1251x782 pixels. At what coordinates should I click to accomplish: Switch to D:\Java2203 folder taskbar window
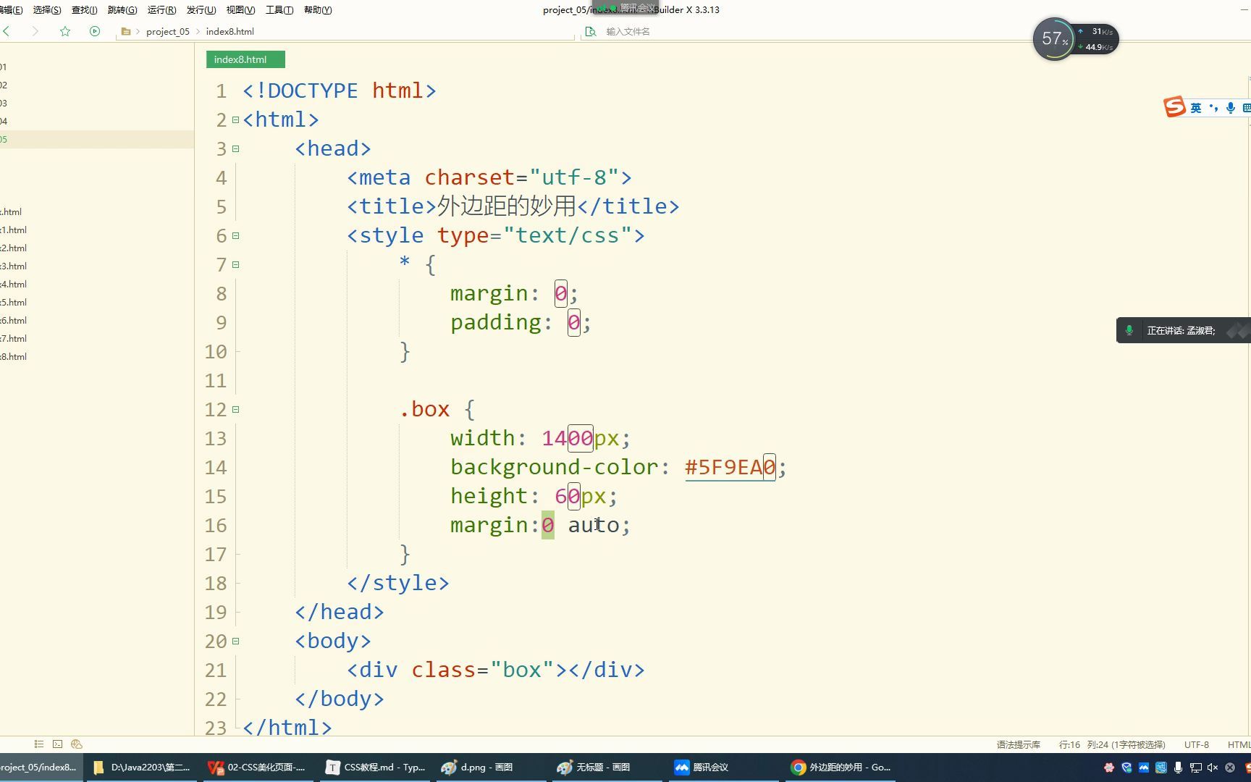142,767
